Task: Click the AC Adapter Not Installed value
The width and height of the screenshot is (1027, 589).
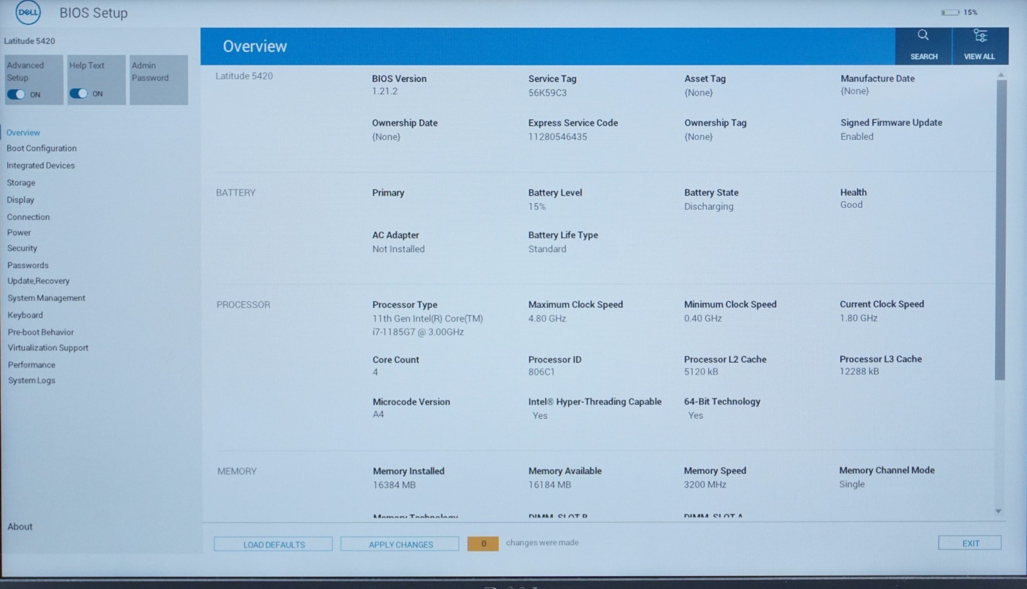Action: (x=399, y=249)
